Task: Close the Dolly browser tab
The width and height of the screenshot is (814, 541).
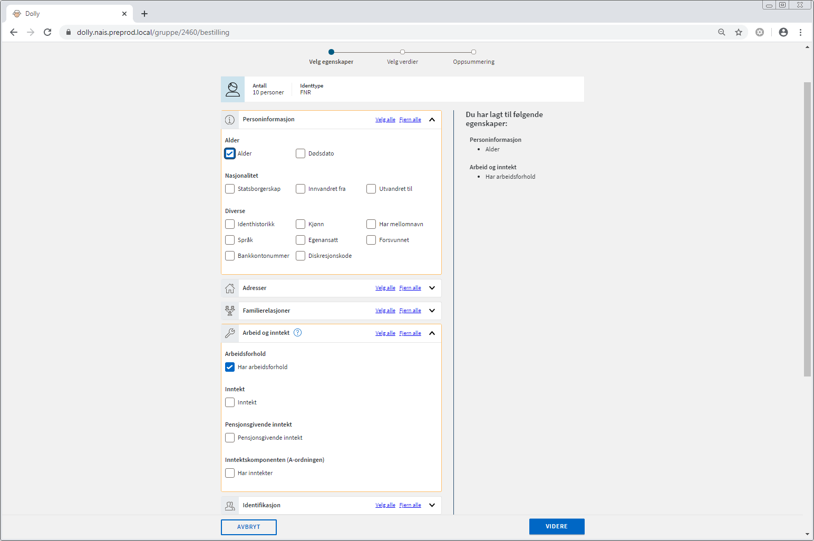Action: point(124,14)
